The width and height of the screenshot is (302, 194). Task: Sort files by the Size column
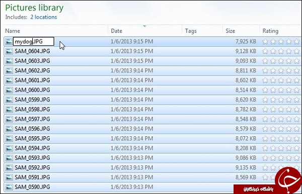tap(231, 31)
